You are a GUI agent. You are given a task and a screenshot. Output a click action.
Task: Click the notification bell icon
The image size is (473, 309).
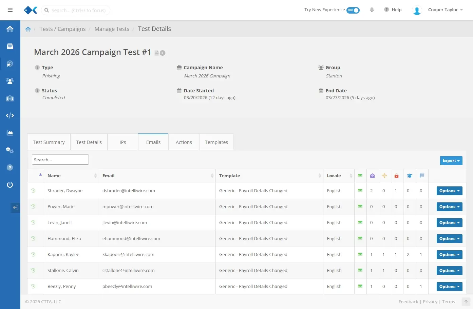click(x=372, y=10)
